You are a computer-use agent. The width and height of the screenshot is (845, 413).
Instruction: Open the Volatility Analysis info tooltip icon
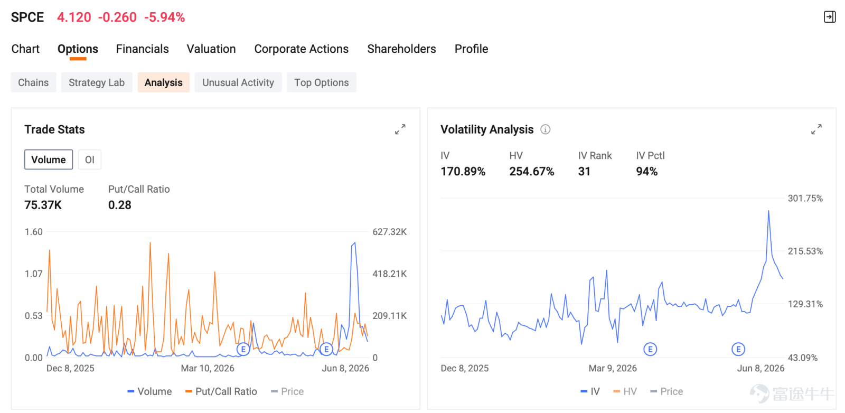point(546,129)
